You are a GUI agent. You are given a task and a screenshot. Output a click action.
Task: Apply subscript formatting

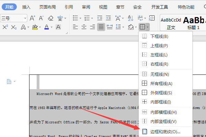tap(14, 27)
